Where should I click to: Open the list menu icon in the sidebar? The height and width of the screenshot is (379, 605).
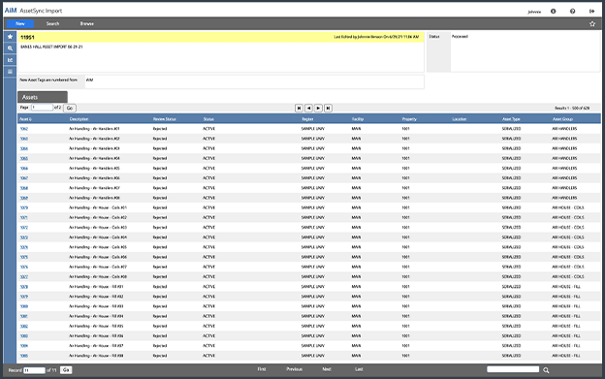(x=10, y=72)
